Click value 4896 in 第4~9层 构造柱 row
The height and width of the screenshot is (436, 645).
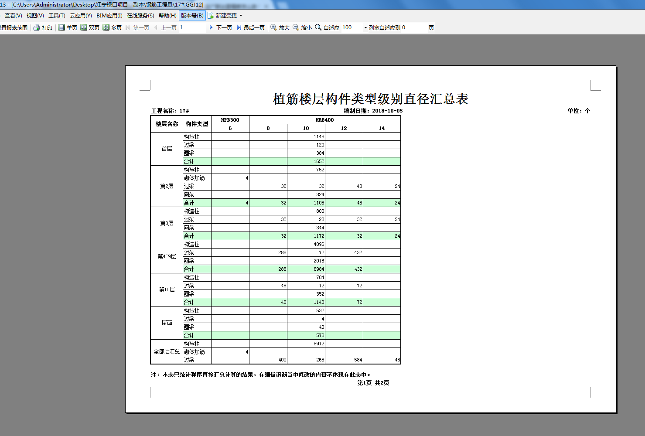[x=319, y=244]
